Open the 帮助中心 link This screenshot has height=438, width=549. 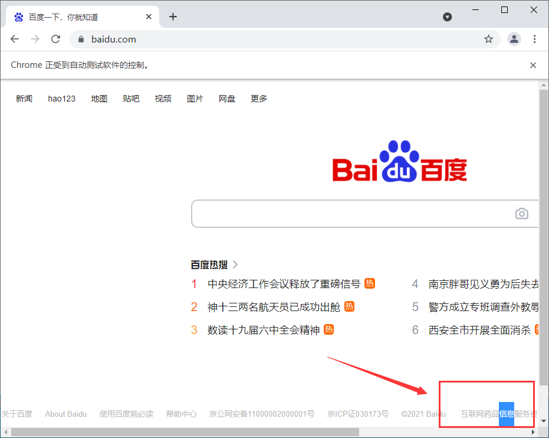pyautogui.click(x=181, y=414)
